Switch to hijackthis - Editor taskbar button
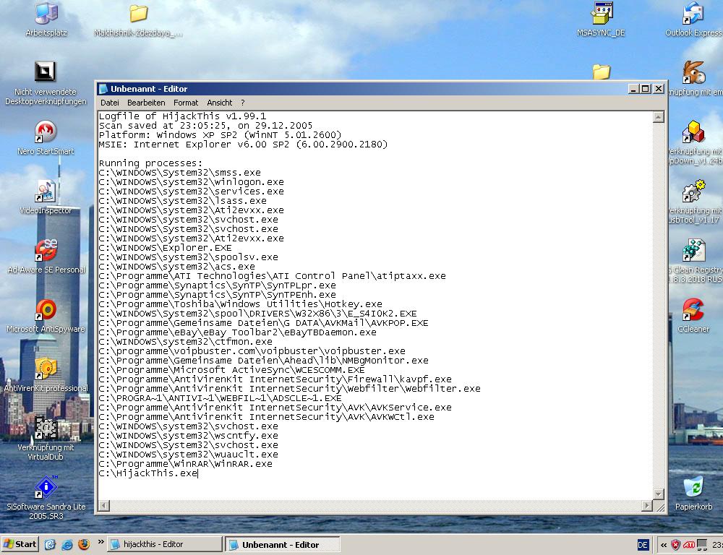Viewport: 723px width, 555px height. pyautogui.click(x=165, y=544)
